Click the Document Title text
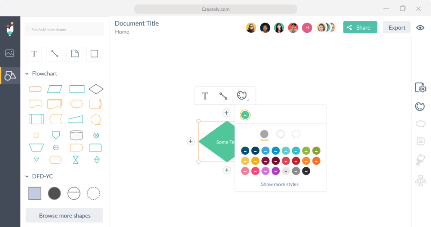431x227 pixels. (136, 23)
